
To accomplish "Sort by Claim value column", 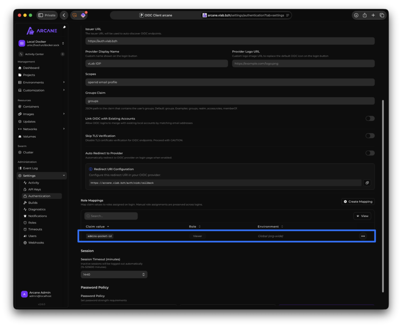I will (97, 227).
